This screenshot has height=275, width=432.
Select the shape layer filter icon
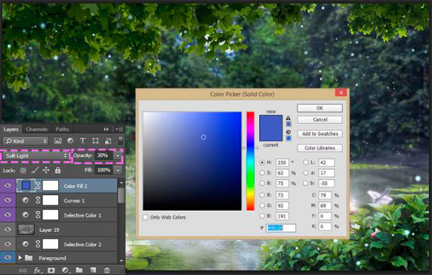click(95, 141)
